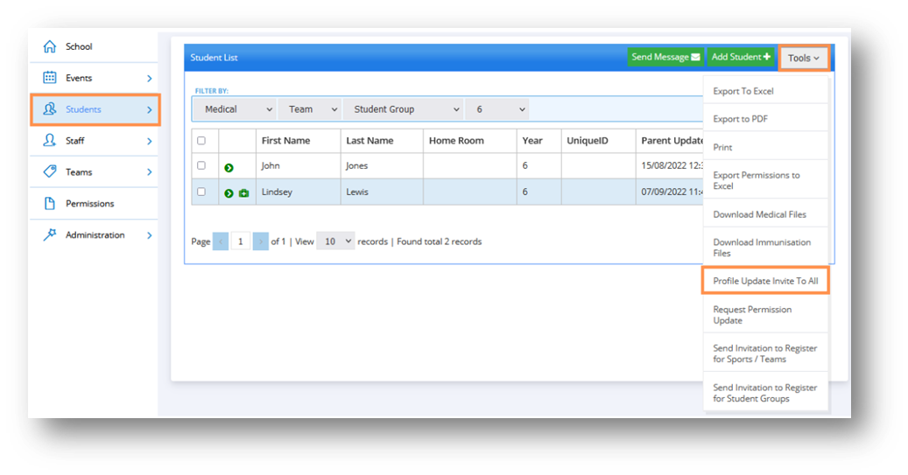Expand the Staff submenu chevron
The height and width of the screenshot is (475, 908).
(150, 141)
